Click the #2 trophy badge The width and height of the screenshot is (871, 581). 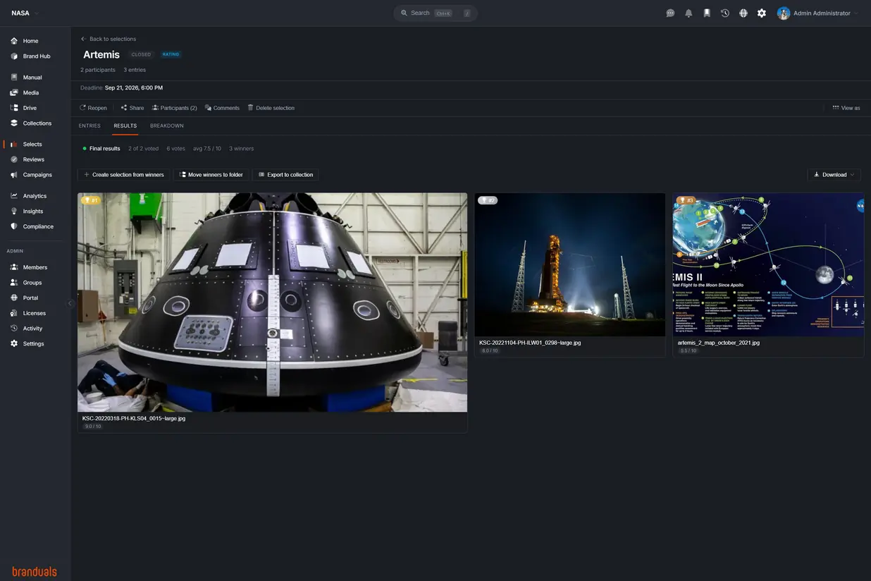(x=488, y=200)
